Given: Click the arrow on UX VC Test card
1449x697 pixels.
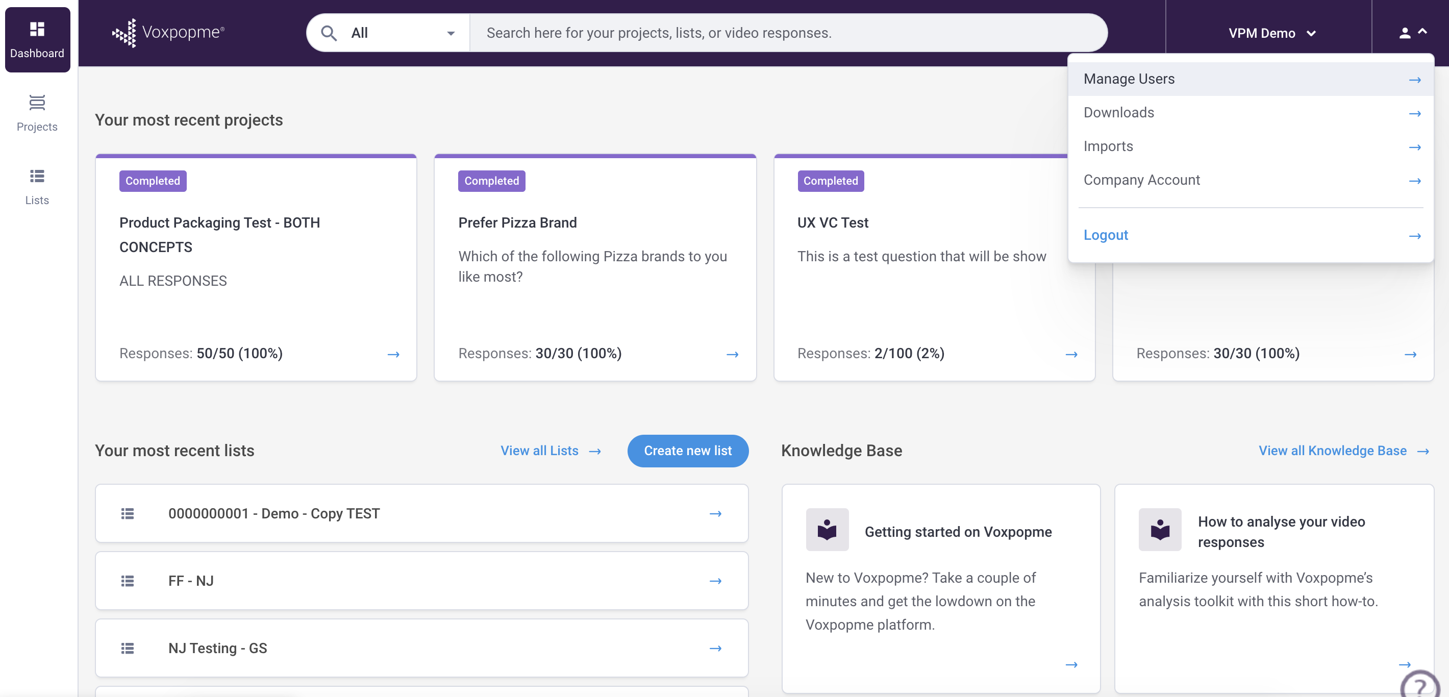Looking at the screenshot, I should pyautogui.click(x=1071, y=355).
